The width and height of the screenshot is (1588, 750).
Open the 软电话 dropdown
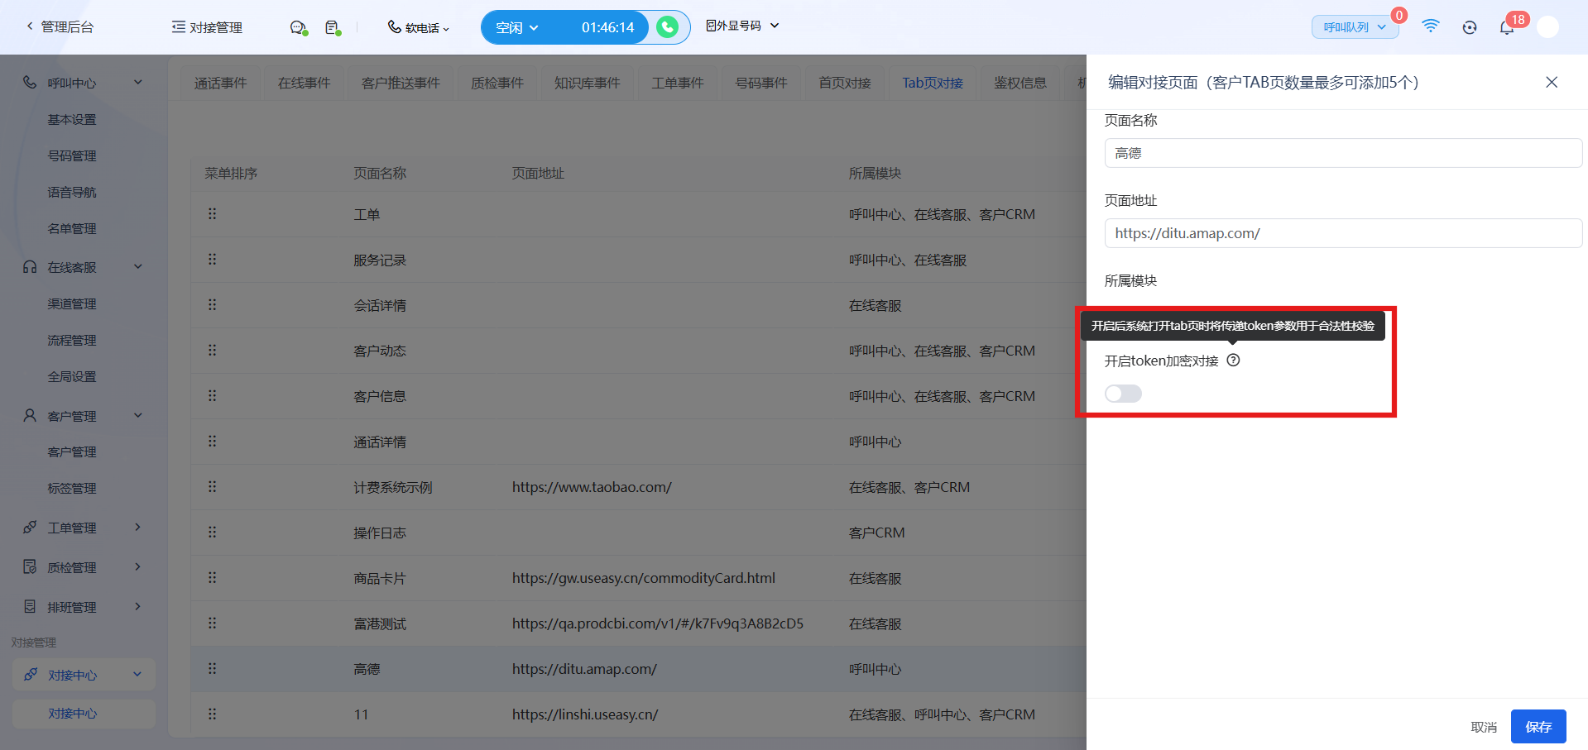419,27
